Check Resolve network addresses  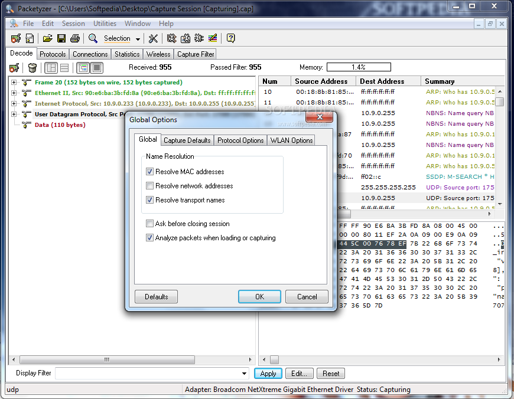(x=149, y=186)
